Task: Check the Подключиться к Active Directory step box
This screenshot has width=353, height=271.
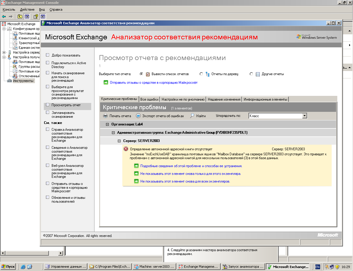Action: [x=47, y=63]
